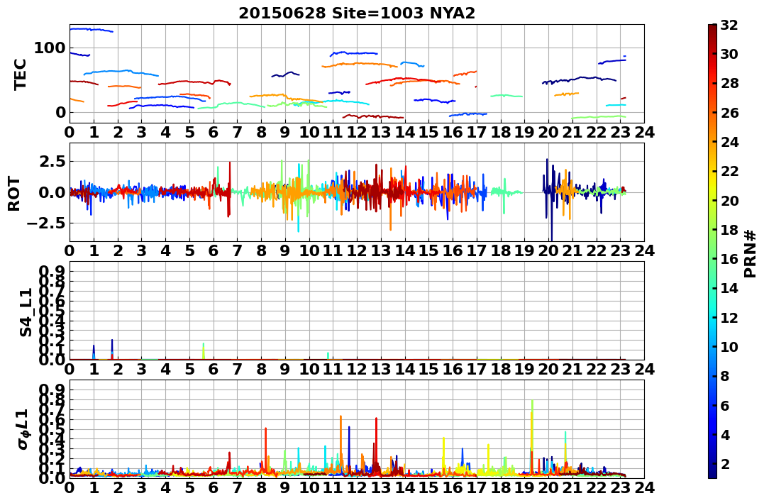Click the blue S4_L1 spike near hour 2
Viewport: 764px width, 503px height.
112,349
